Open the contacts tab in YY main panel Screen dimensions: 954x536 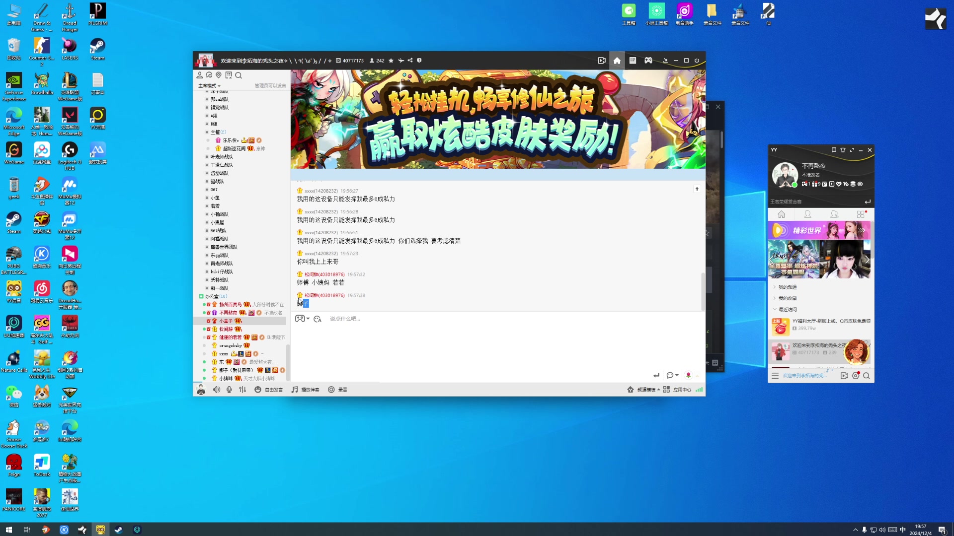pyautogui.click(x=808, y=214)
